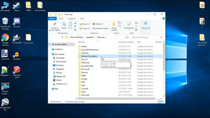The width and height of the screenshot is (210, 118).
Task: Switch to Compartir ribbon tab
Action: pyautogui.click(x=72, y=19)
